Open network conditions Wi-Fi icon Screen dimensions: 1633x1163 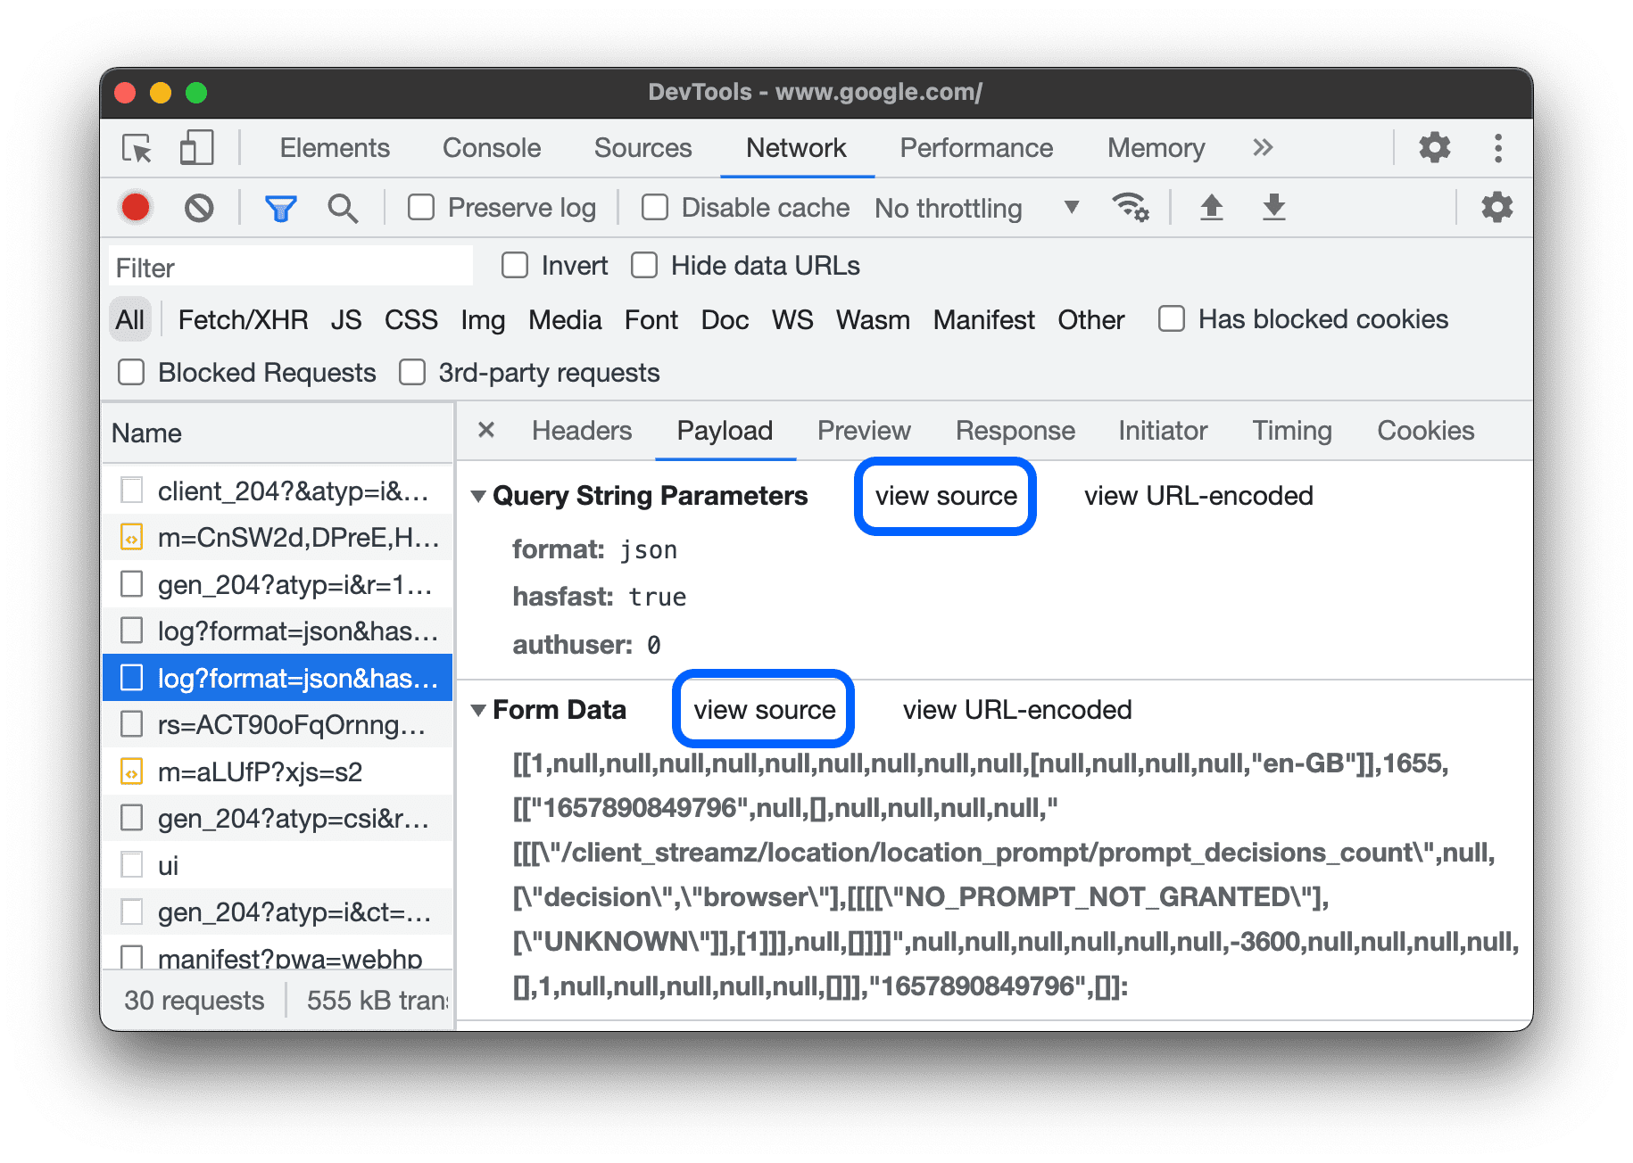[x=1130, y=208]
